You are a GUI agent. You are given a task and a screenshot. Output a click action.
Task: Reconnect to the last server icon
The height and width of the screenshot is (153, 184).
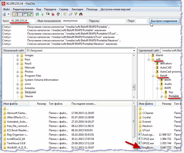58,14
